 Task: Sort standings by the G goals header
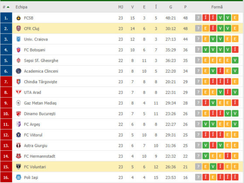click(x=171, y=7)
